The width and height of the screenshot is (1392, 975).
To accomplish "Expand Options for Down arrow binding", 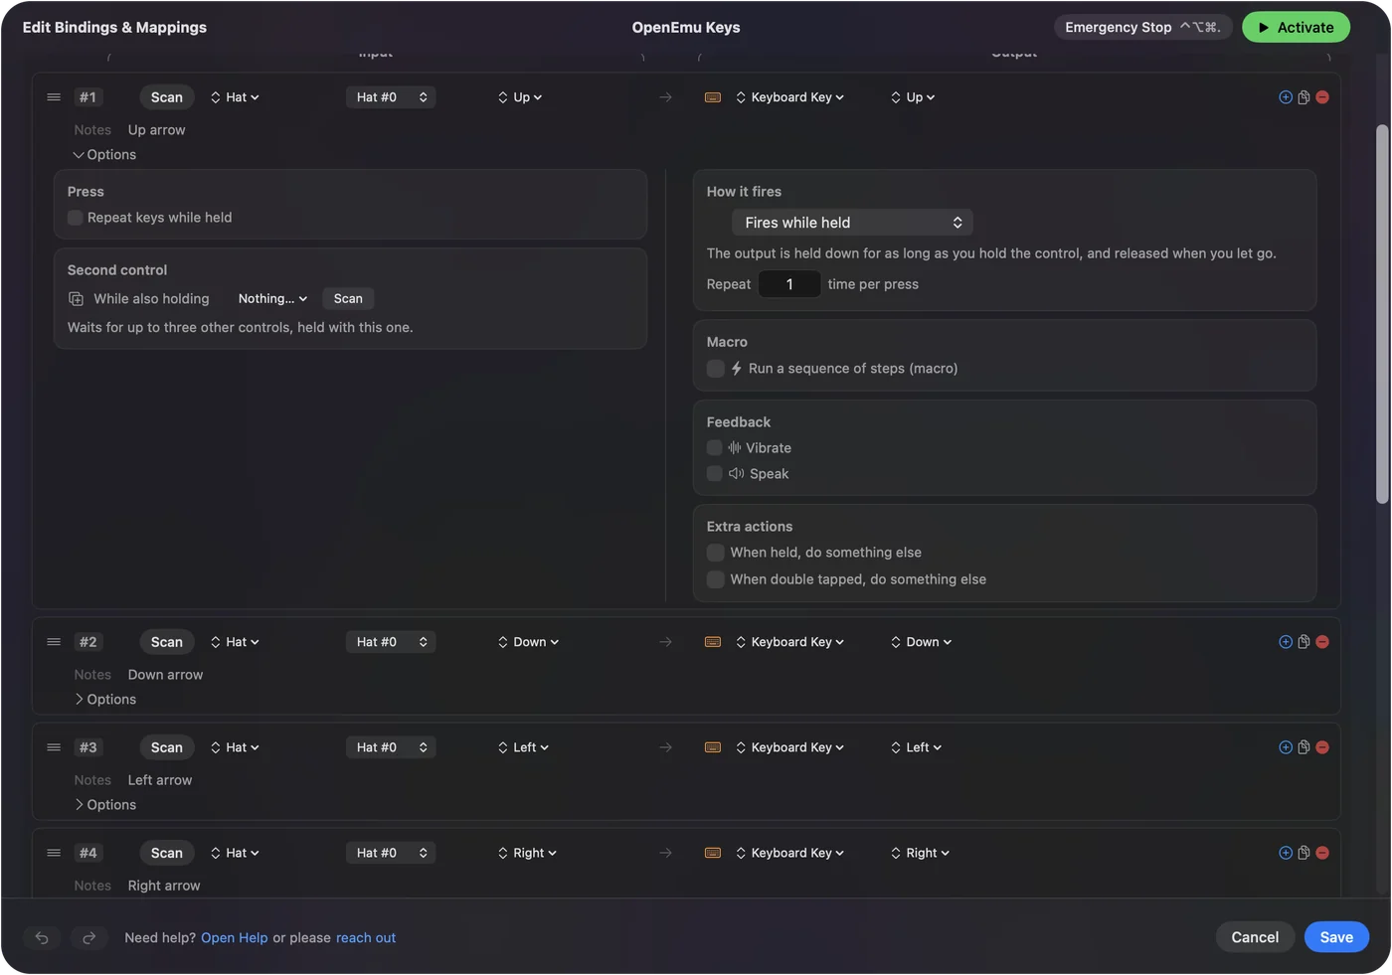I will (x=104, y=700).
